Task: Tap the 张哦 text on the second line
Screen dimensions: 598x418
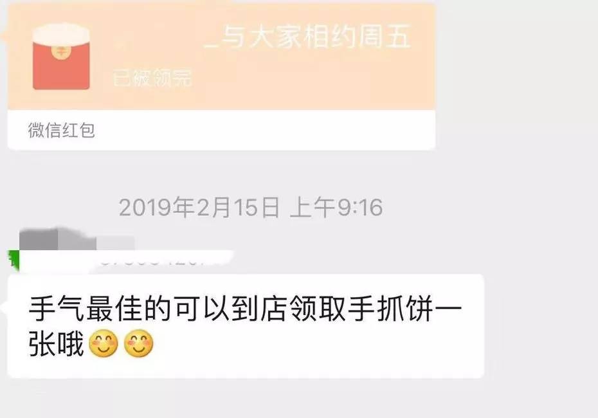Action: click(x=57, y=343)
